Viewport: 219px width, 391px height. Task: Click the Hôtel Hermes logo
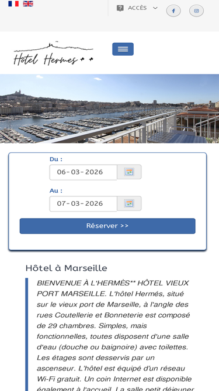53,53
